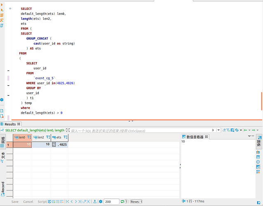Viewport: 263px width, 206px height.
Task: Click the Execute SQL script icon
Action: point(2,15)
